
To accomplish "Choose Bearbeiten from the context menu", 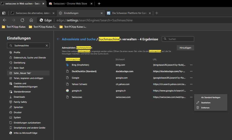I will click(211, 103).
